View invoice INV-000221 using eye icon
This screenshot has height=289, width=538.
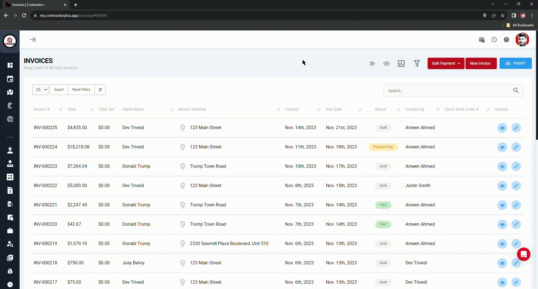coord(502,205)
